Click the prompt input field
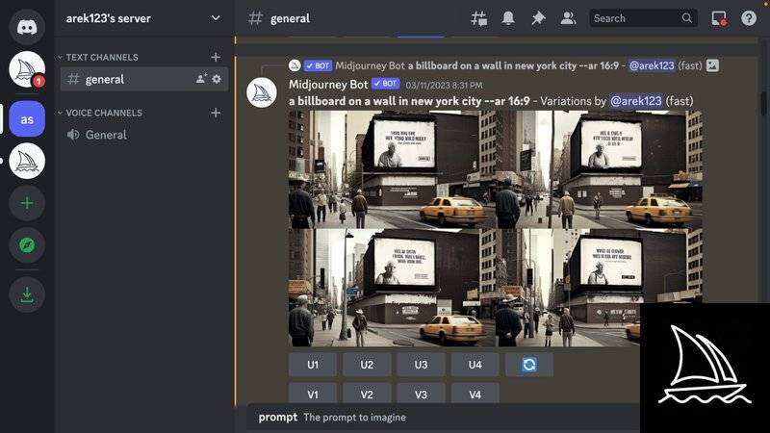 (x=445, y=418)
